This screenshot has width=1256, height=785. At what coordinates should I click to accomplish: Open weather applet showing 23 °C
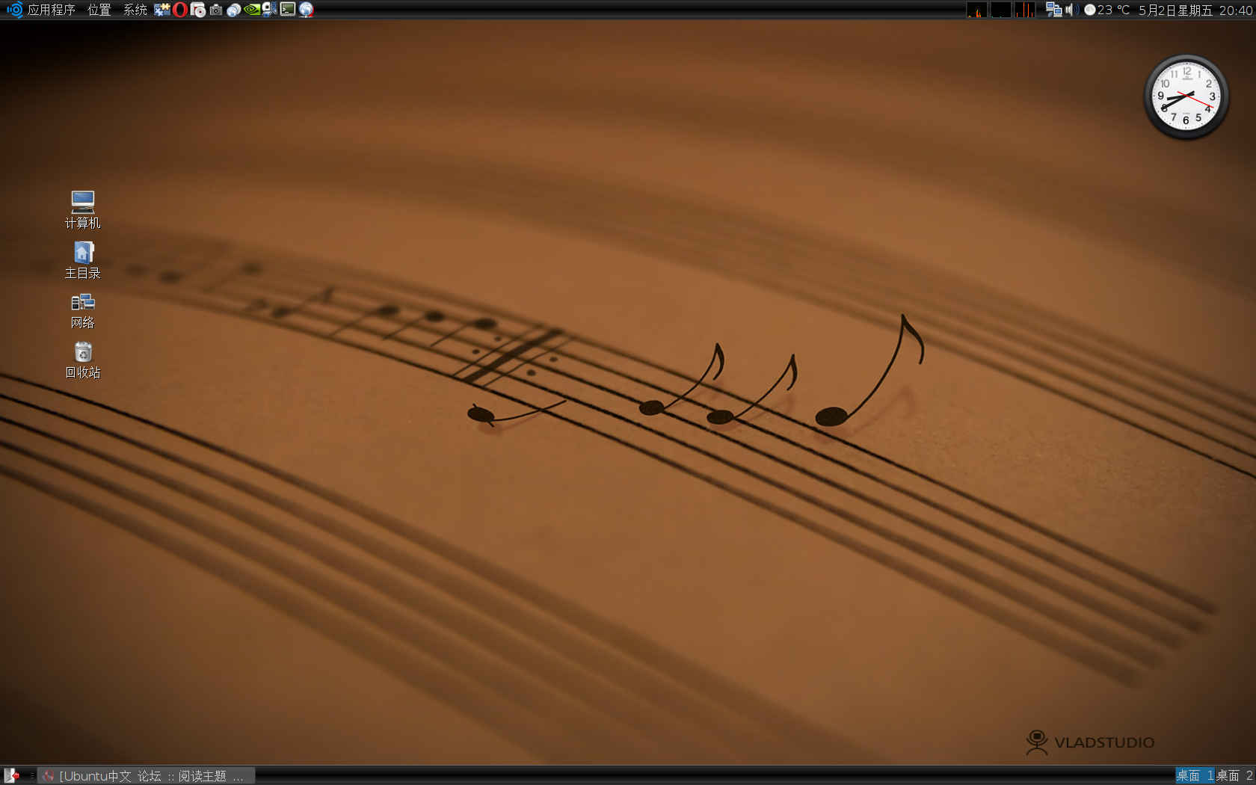[1107, 10]
